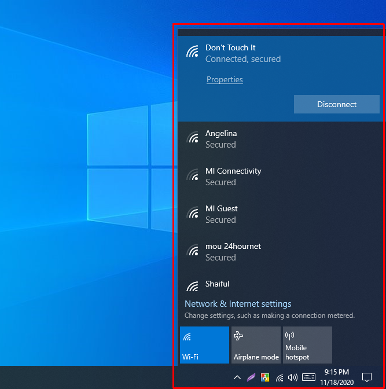Screen dimensions: 386x389
Task: Turn on Mobile hotspot tile
Action: [x=307, y=345]
